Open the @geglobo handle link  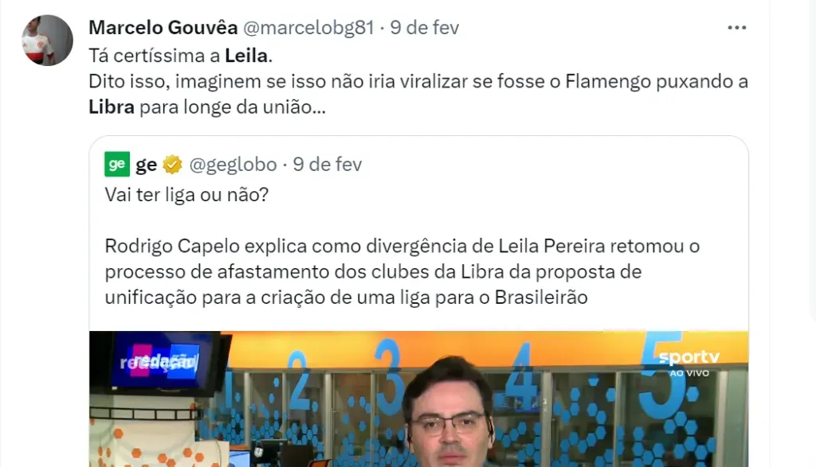point(233,164)
